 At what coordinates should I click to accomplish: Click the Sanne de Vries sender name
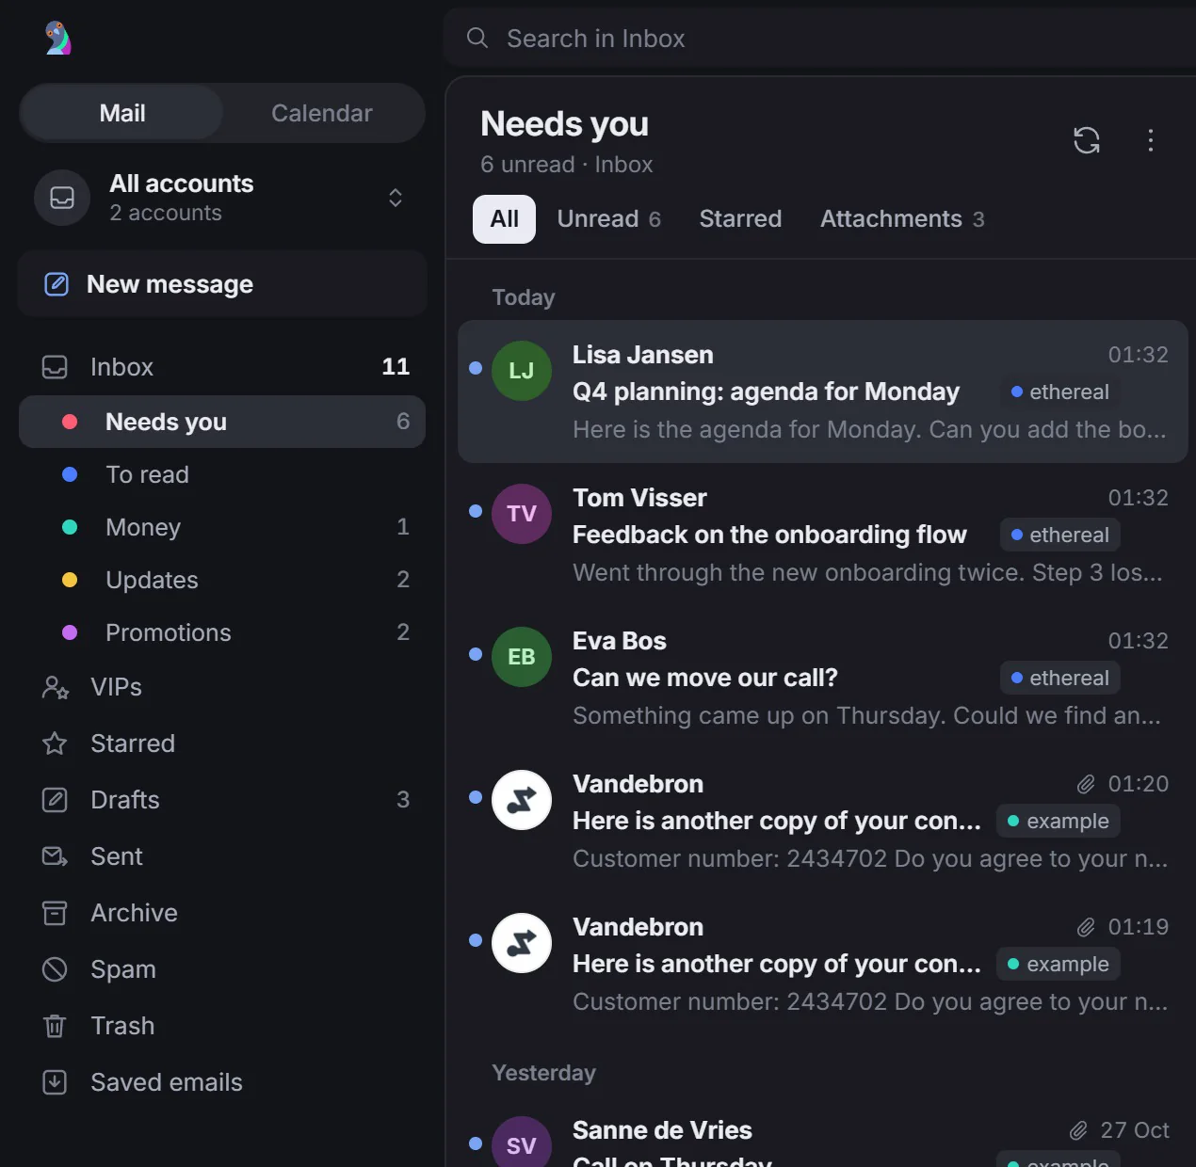click(x=662, y=1130)
